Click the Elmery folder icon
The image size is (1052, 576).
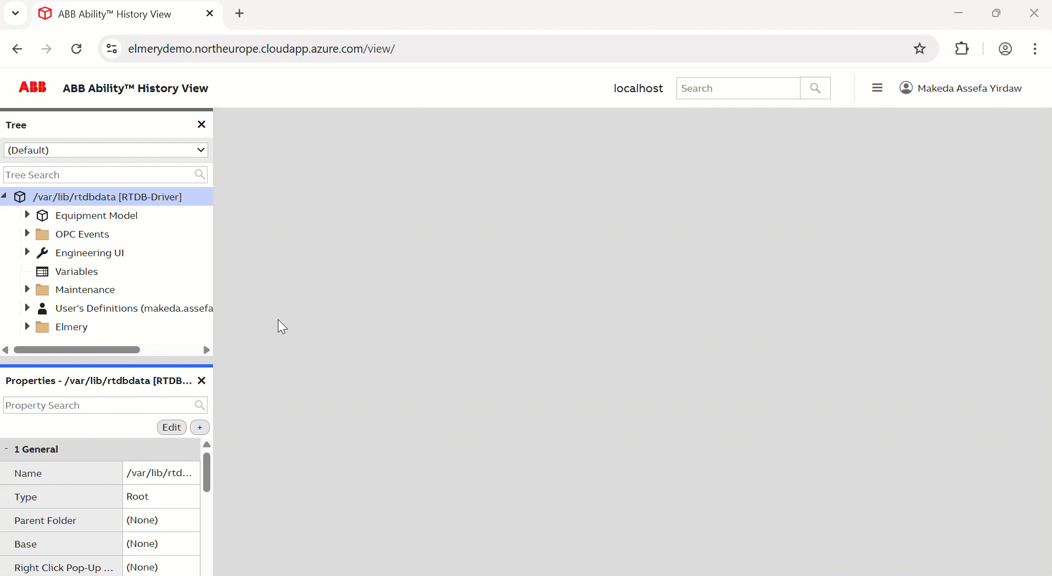pyautogui.click(x=42, y=327)
